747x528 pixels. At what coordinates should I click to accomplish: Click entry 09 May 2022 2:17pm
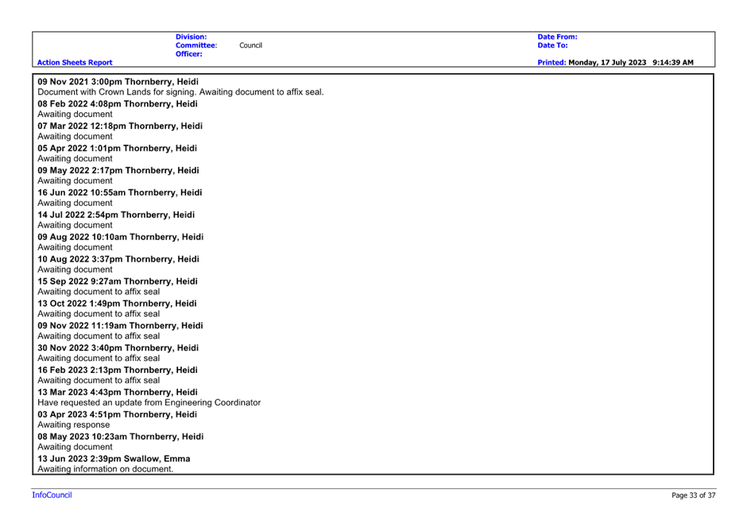(x=118, y=170)
